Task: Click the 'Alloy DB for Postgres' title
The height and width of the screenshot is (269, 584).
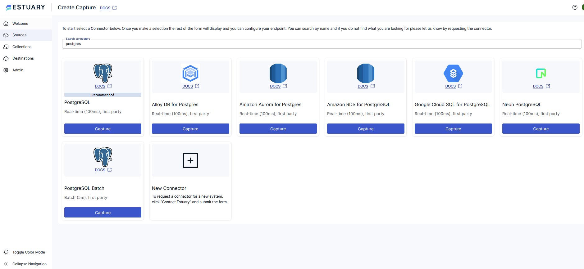Action: point(175,105)
